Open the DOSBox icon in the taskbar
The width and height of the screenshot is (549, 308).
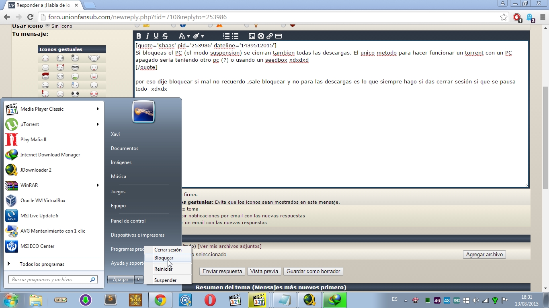135,300
